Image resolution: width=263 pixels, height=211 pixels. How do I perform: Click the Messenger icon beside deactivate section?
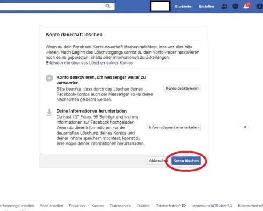point(49,78)
